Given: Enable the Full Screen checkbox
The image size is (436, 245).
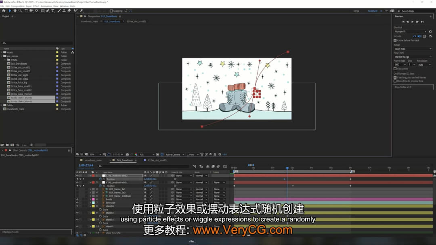Looking at the screenshot, I should [395, 69].
